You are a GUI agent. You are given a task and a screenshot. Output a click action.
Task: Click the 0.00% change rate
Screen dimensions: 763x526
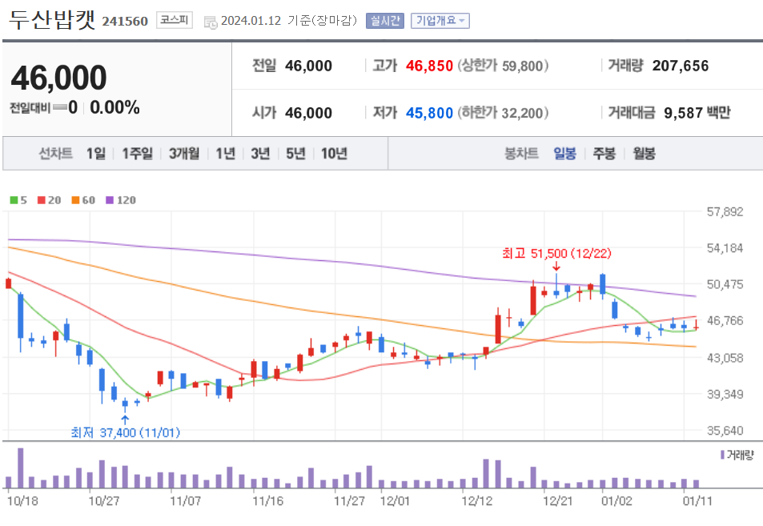(x=114, y=107)
